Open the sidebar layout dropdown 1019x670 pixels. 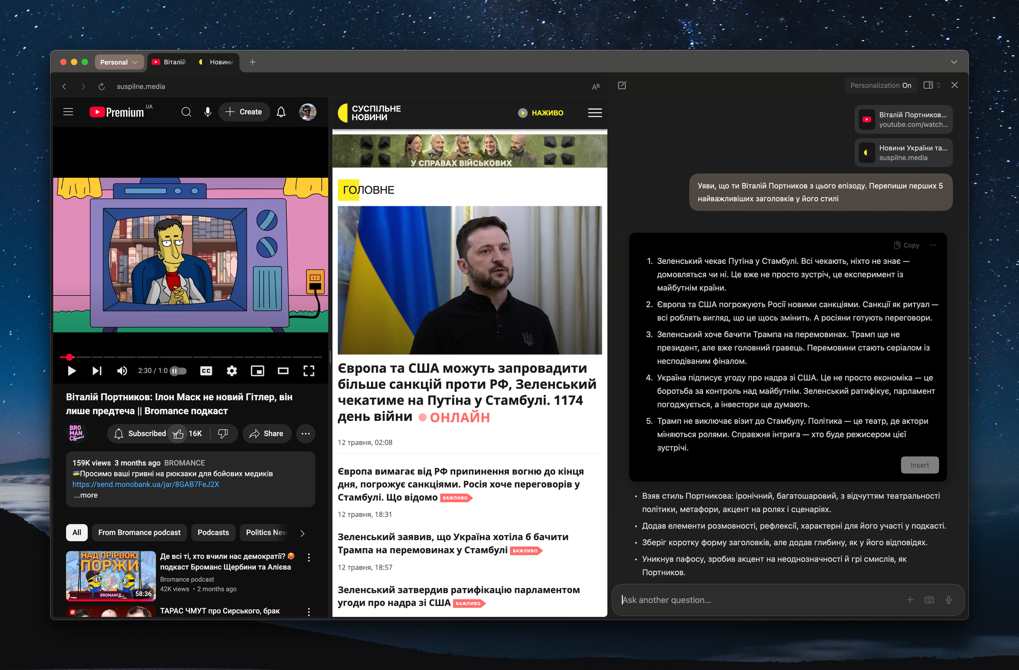(932, 86)
